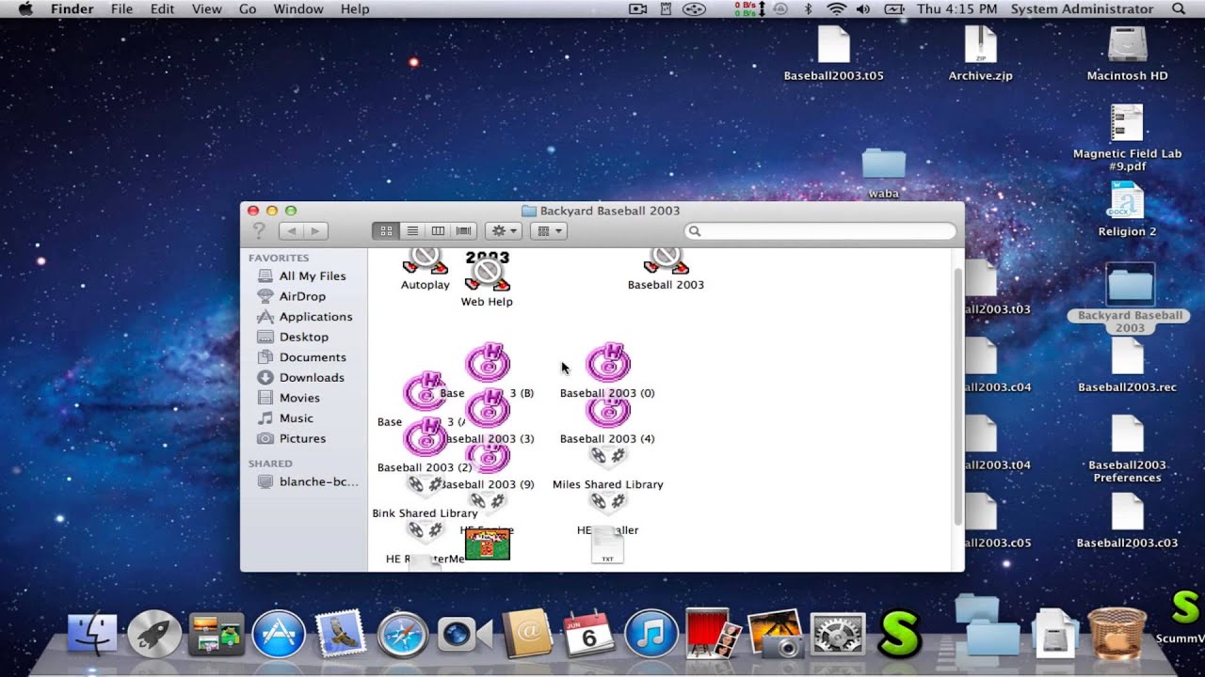Open the Trash in the Dock
Viewport: 1205px width, 677px height.
[x=1116, y=632]
